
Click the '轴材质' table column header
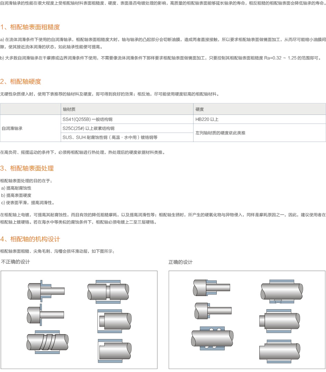pos(69,109)
